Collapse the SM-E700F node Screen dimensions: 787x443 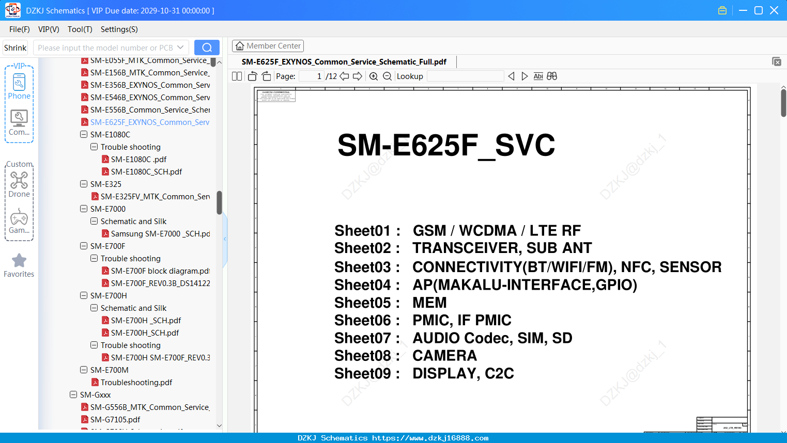(x=84, y=246)
